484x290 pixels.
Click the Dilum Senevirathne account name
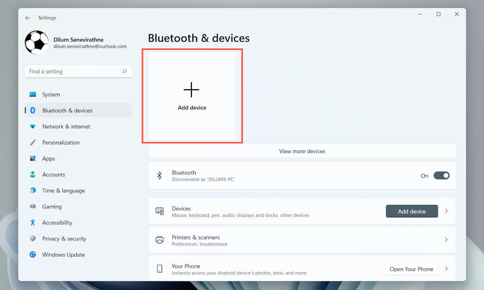pos(78,40)
